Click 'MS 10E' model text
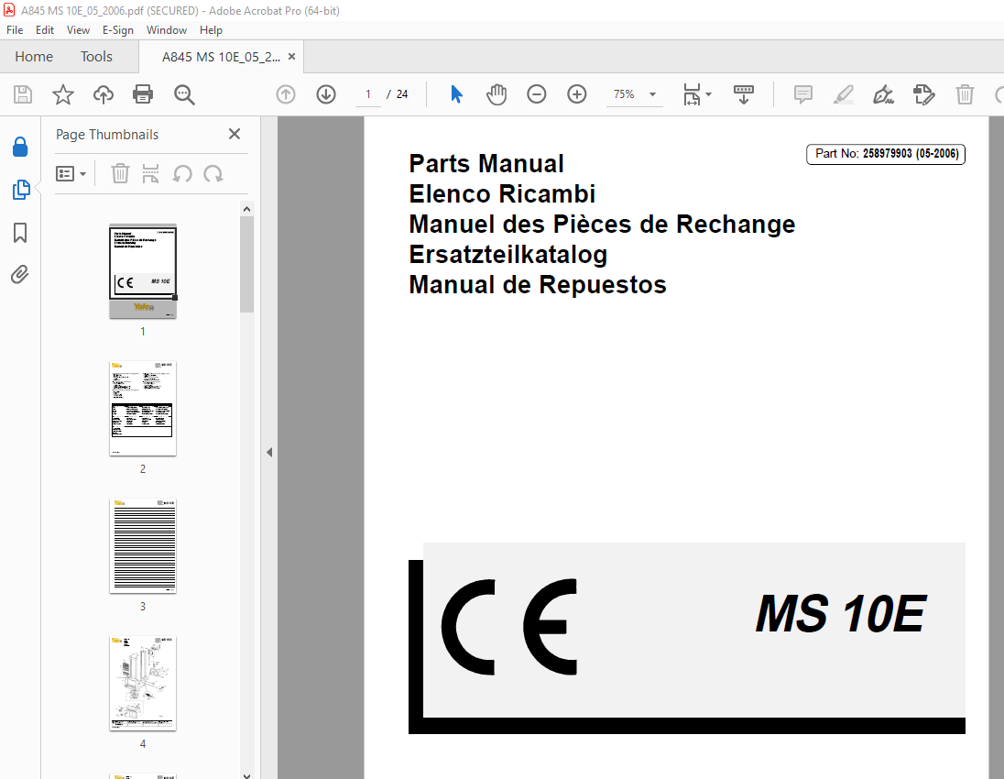The image size is (1004, 779). [840, 614]
